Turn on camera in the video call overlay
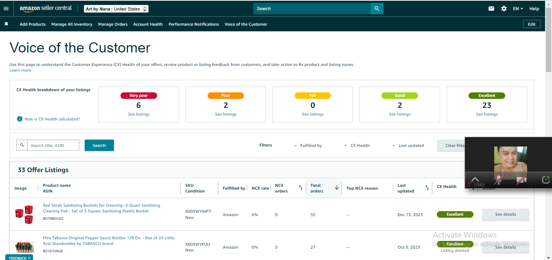The image size is (552, 260). click(521, 180)
